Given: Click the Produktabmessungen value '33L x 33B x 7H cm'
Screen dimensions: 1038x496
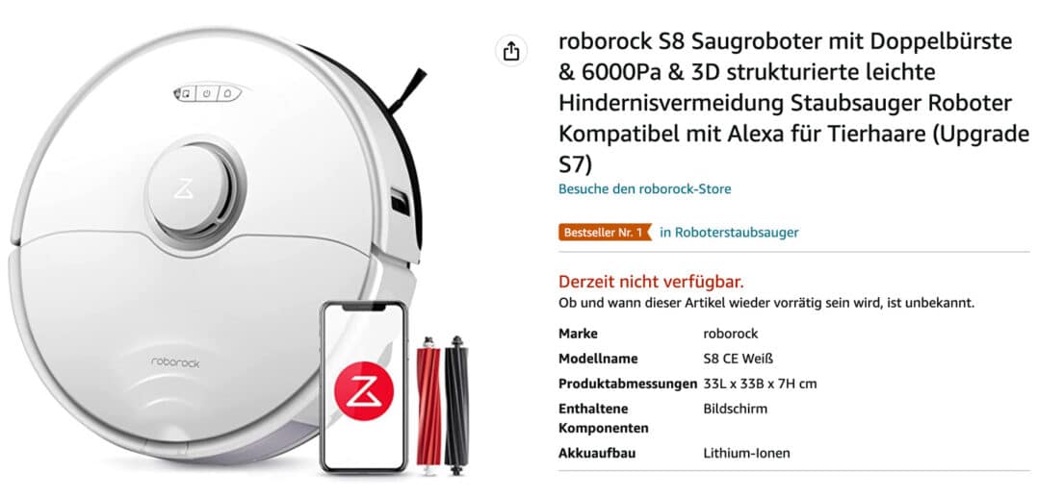Looking at the screenshot, I should pos(760,384).
